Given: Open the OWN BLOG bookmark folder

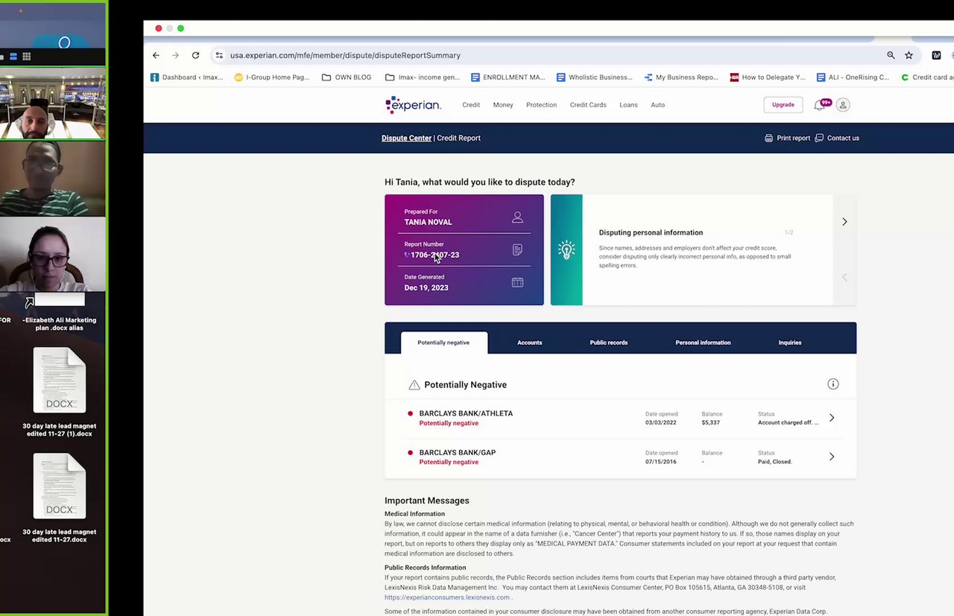Looking at the screenshot, I should click(x=347, y=77).
